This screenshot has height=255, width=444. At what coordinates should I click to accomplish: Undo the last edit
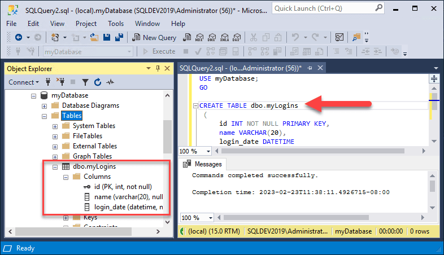coord(295,37)
